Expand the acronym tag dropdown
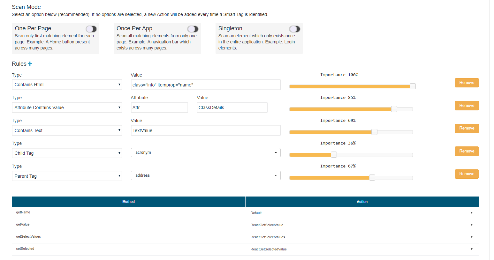Viewport: 494px width, 260px height. 206,152
